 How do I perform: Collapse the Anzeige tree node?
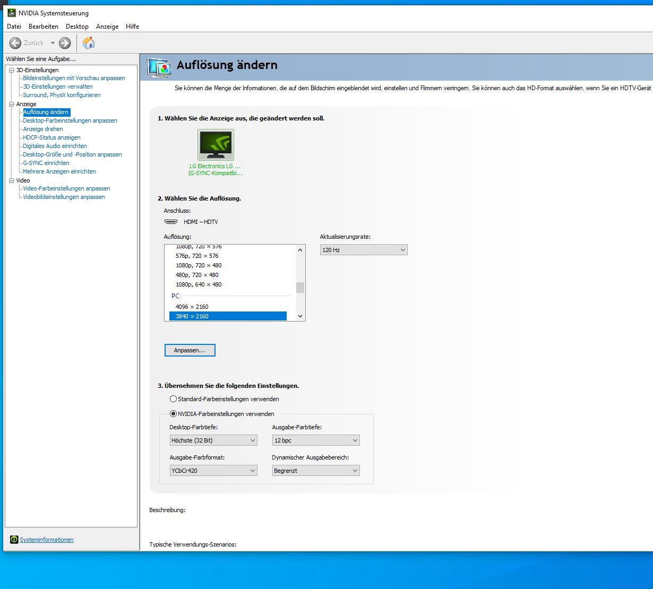tap(12, 104)
